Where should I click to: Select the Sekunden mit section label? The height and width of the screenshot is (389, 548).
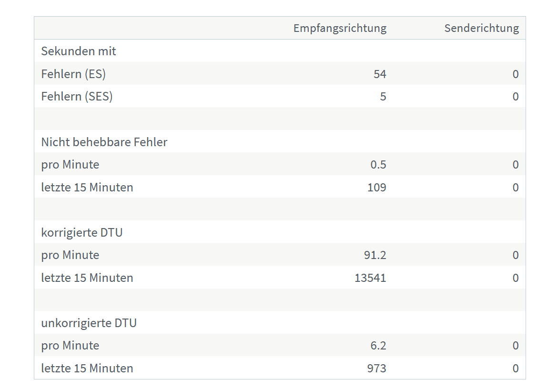pos(78,51)
